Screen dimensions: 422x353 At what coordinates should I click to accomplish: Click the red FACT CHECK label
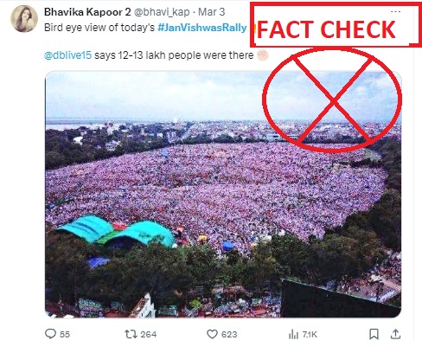326,29
